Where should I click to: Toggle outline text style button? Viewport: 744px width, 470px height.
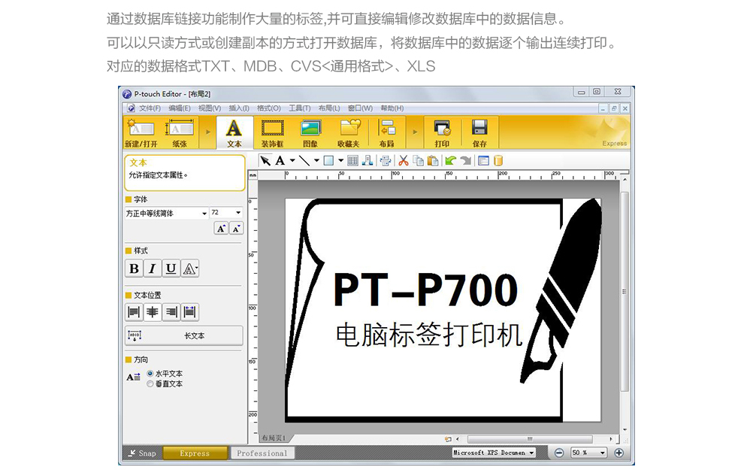pyautogui.click(x=190, y=268)
